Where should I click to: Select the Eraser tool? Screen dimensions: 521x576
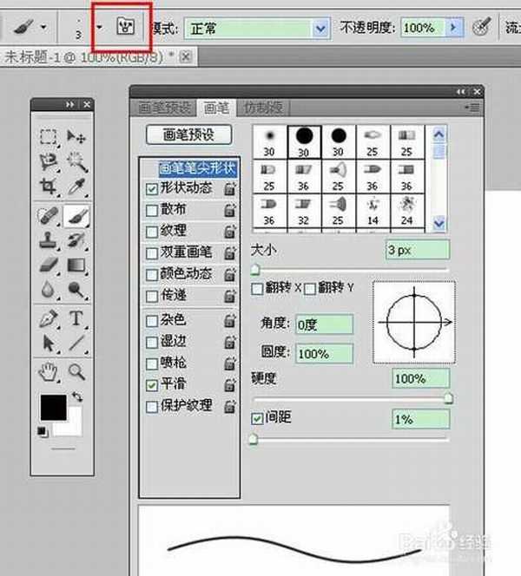[48, 265]
